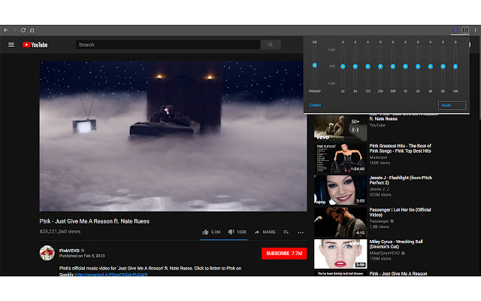The width and height of the screenshot is (481, 301).
Task: Open the browser three-dot menu
Action: point(475,30)
